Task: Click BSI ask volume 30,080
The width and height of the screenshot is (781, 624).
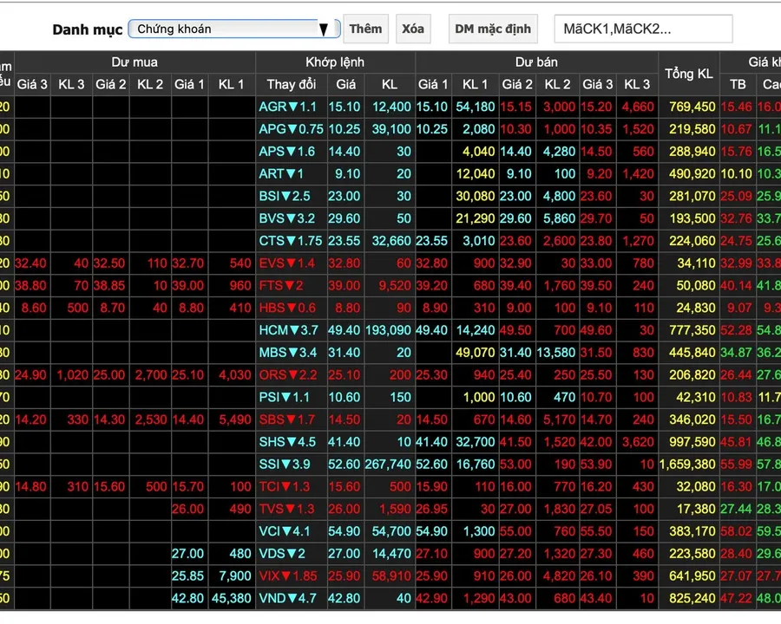Action: [x=476, y=196]
